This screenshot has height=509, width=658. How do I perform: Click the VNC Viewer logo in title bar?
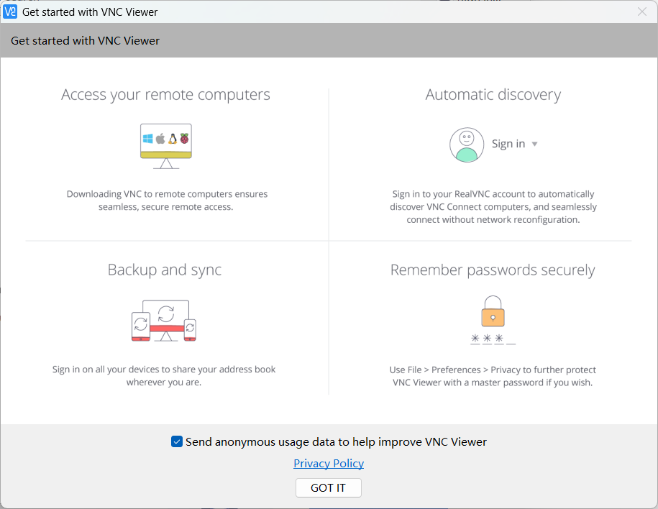coord(10,12)
